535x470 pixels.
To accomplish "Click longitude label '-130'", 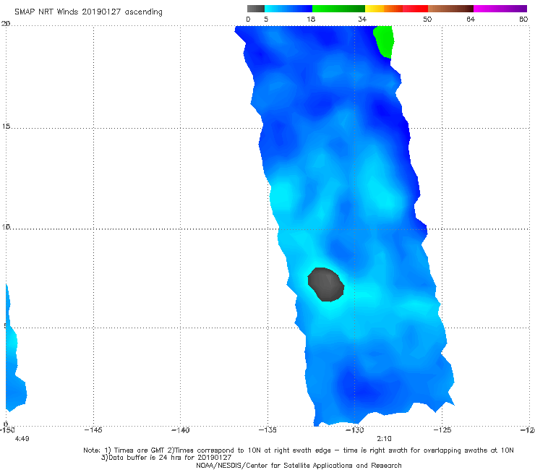I will (355, 430).
